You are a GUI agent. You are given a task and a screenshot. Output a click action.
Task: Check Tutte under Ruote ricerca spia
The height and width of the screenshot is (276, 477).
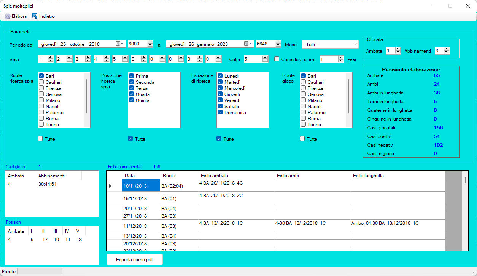[40, 139]
